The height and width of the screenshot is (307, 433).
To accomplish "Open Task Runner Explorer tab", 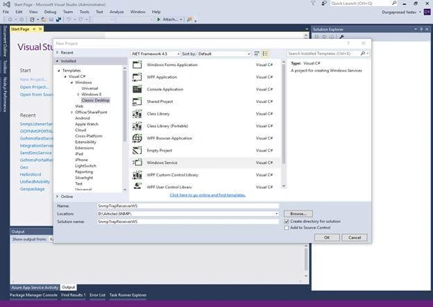I will pyautogui.click(x=128, y=295).
